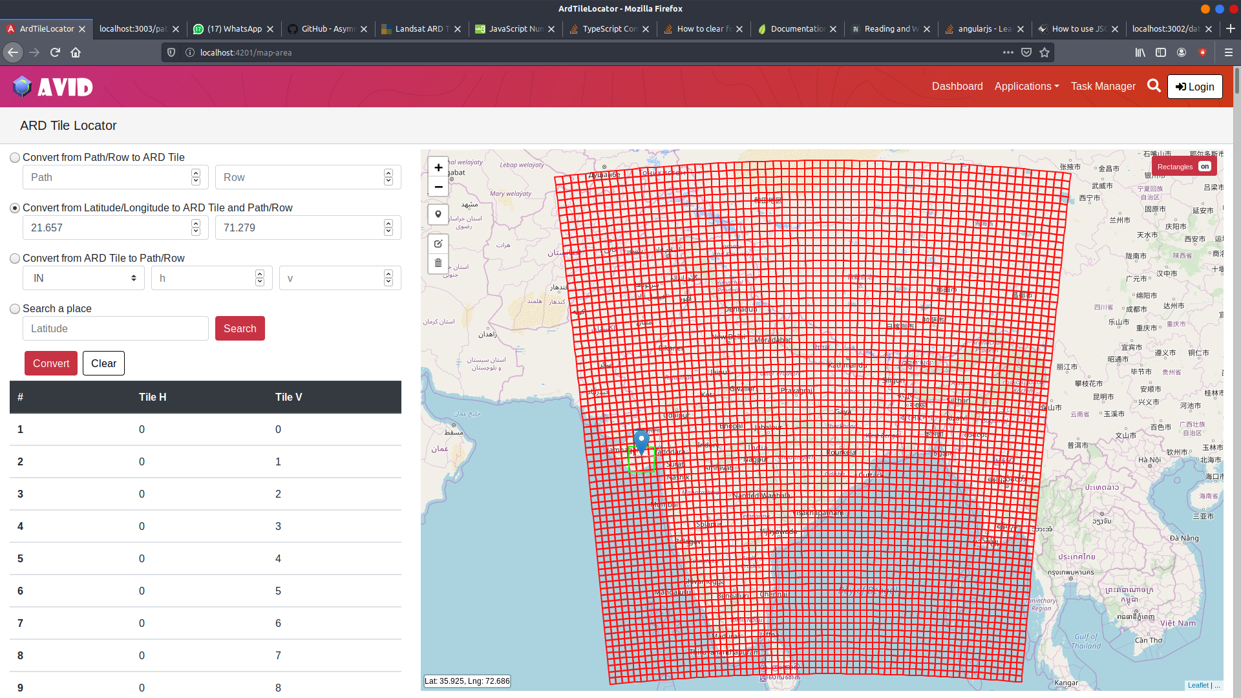Reload the current page
The width and height of the screenshot is (1241, 698).
(55, 52)
